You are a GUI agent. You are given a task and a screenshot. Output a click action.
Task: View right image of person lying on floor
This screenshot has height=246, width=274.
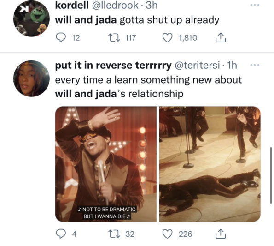(210, 164)
